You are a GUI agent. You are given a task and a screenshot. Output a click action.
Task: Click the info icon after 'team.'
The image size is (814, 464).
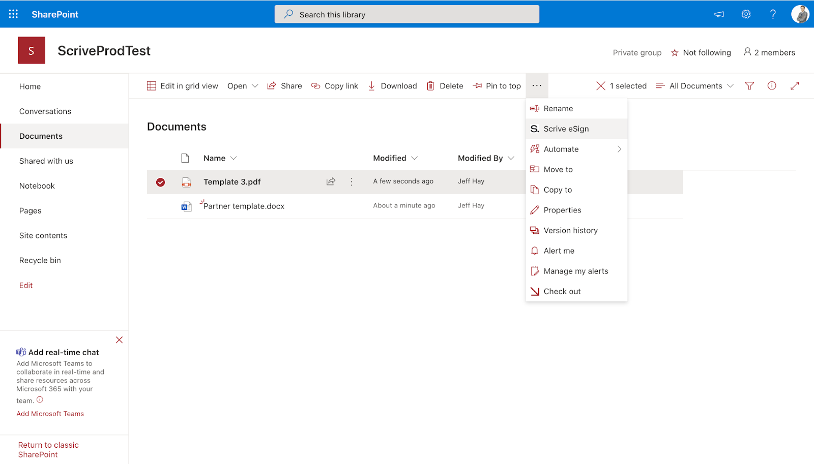point(40,399)
